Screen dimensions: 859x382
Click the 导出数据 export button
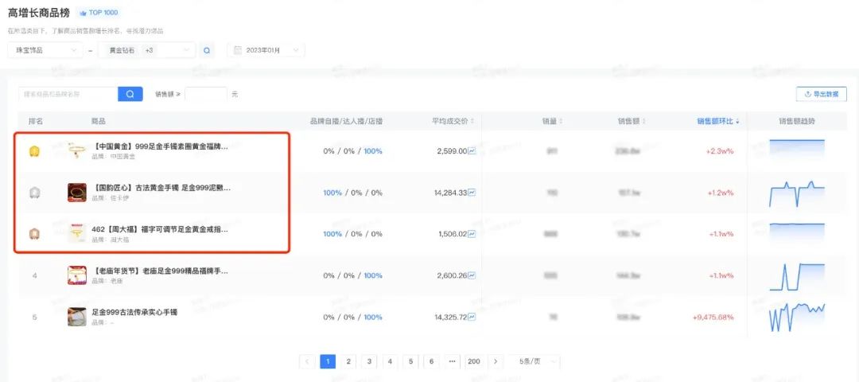coord(821,94)
